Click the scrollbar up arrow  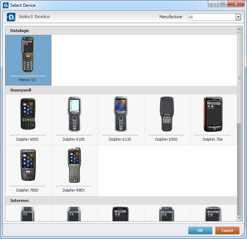(x=240, y=29)
